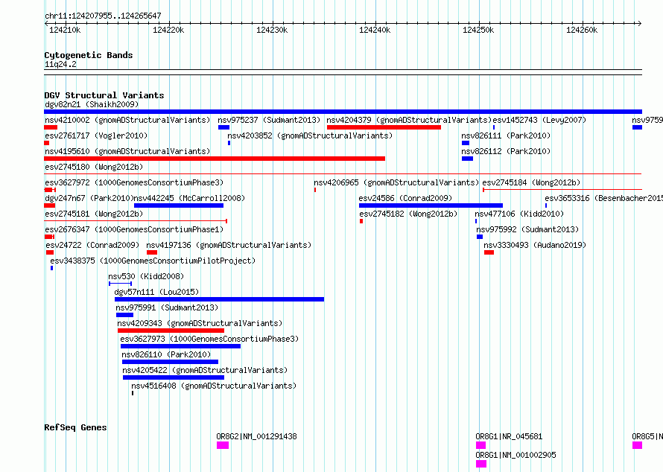
Task: Open nsv826111 (Park2010) variant
Action: [506, 135]
